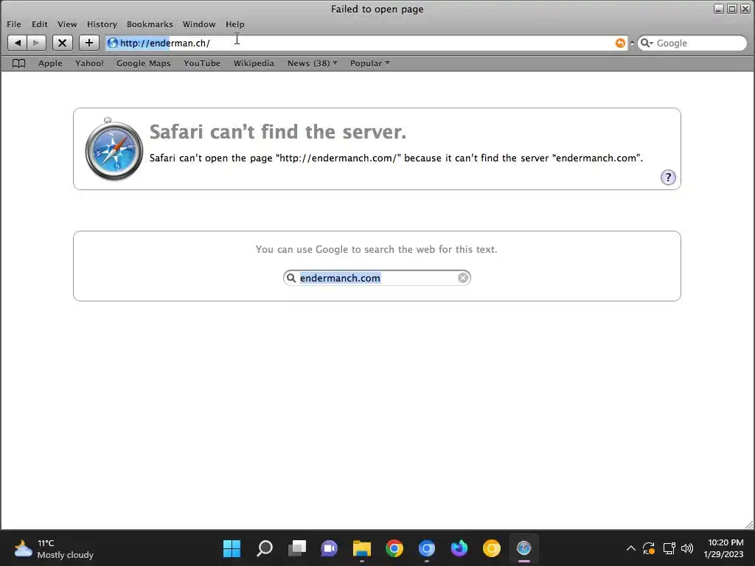The height and width of the screenshot is (566, 755).
Task: Click the globe icon in address bar
Action: coord(113,43)
